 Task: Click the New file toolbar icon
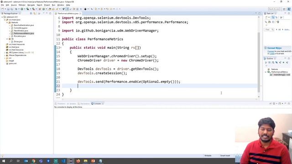pyautogui.click(x=3, y=9)
